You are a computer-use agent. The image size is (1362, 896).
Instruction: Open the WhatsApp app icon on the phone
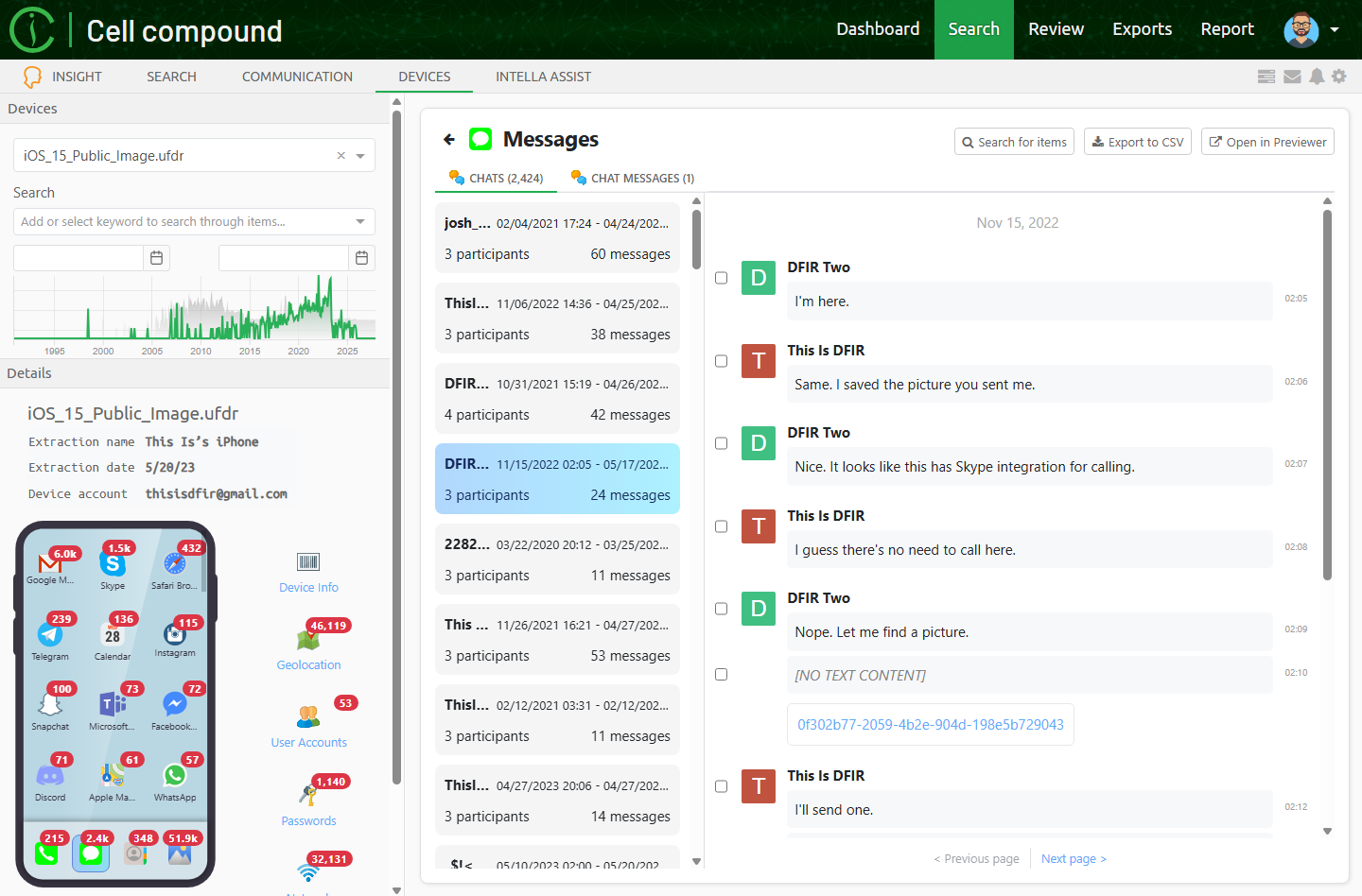pyautogui.click(x=174, y=773)
